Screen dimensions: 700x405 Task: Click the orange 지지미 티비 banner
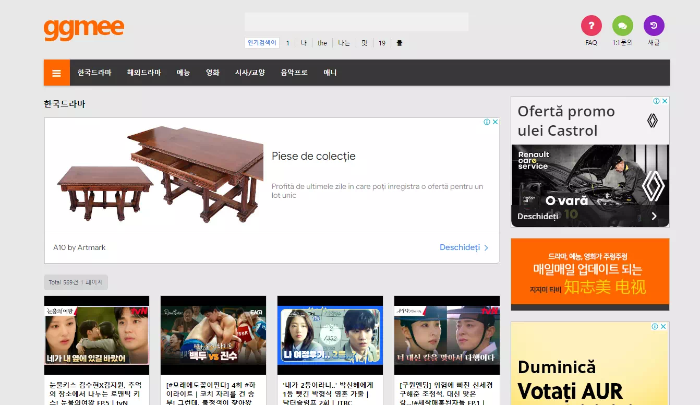point(590,274)
